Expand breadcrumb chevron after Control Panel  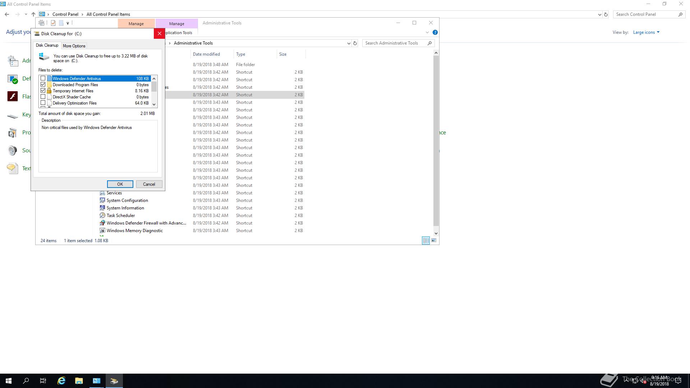coord(83,14)
